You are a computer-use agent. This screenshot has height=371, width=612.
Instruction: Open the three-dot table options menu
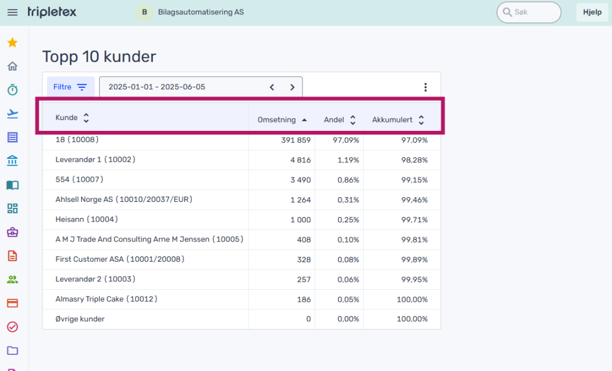pyautogui.click(x=426, y=87)
